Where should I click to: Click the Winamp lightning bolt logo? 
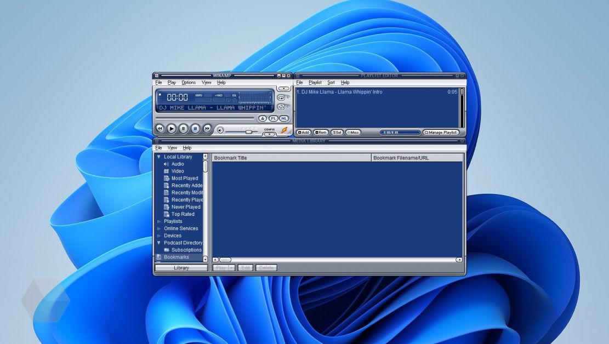284,130
